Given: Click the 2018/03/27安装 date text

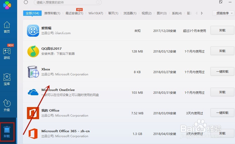Looking at the screenshot, I should coord(165,72).
